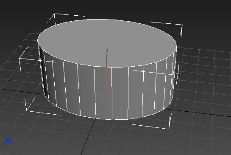Click the red vertical Z axis line
The width and height of the screenshot is (231, 155).
click(x=107, y=72)
